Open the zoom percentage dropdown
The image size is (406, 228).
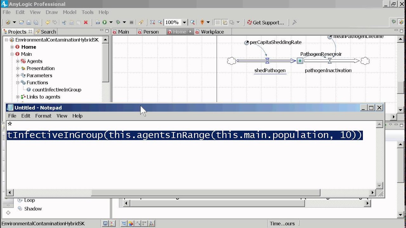184,22
